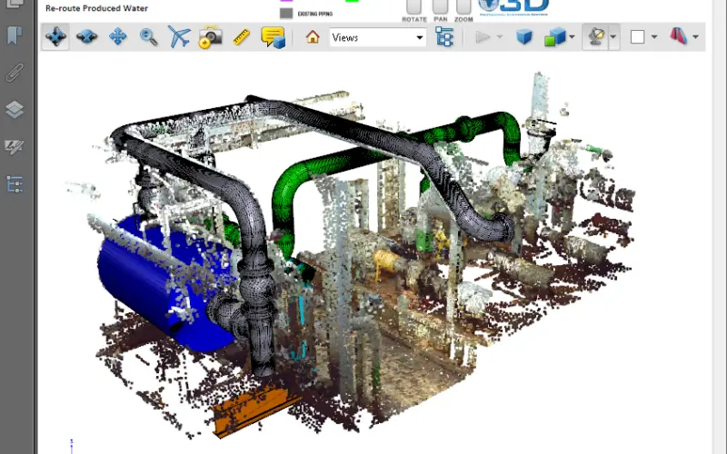Expand the lighting options dropdown arrow
The height and width of the screenshot is (454, 727).
(613, 36)
